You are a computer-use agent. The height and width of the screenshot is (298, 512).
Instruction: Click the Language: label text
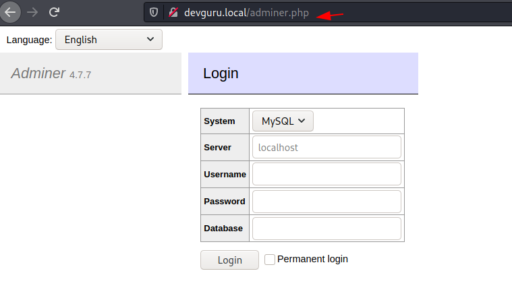(x=30, y=40)
